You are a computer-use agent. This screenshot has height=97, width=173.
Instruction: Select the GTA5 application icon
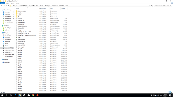click(17, 37)
